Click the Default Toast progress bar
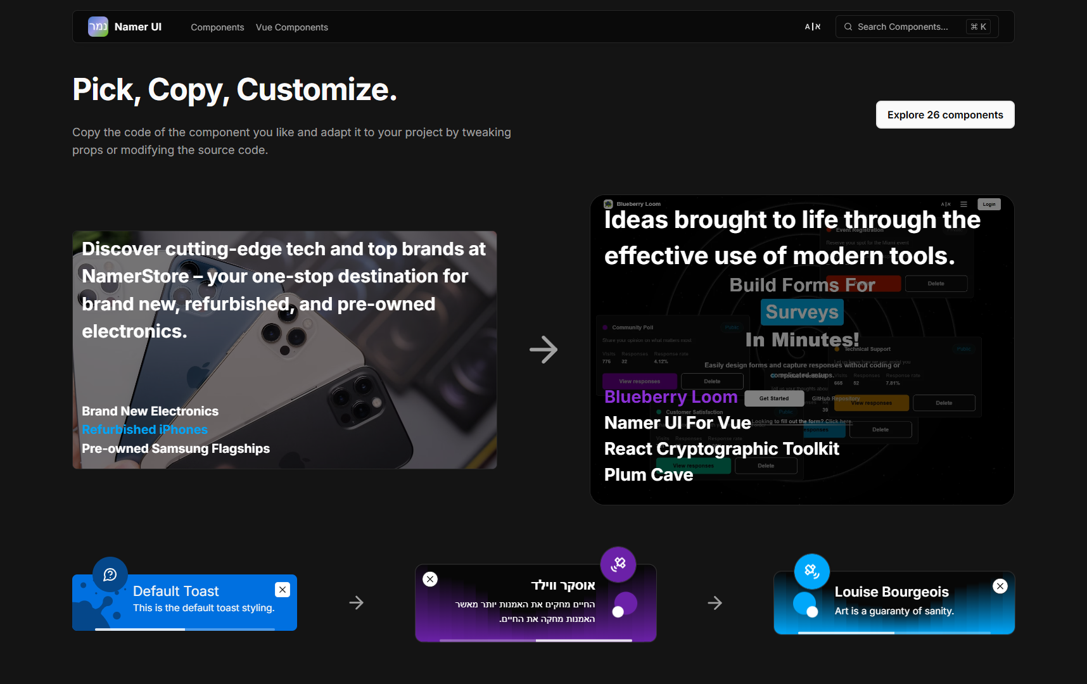The width and height of the screenshot is (1087, 684). 185,629
